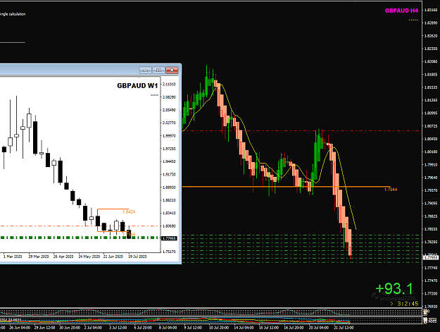Click the orange dash-dot line in W1 chart
The image size is (440, 332).
coord(80,226)
